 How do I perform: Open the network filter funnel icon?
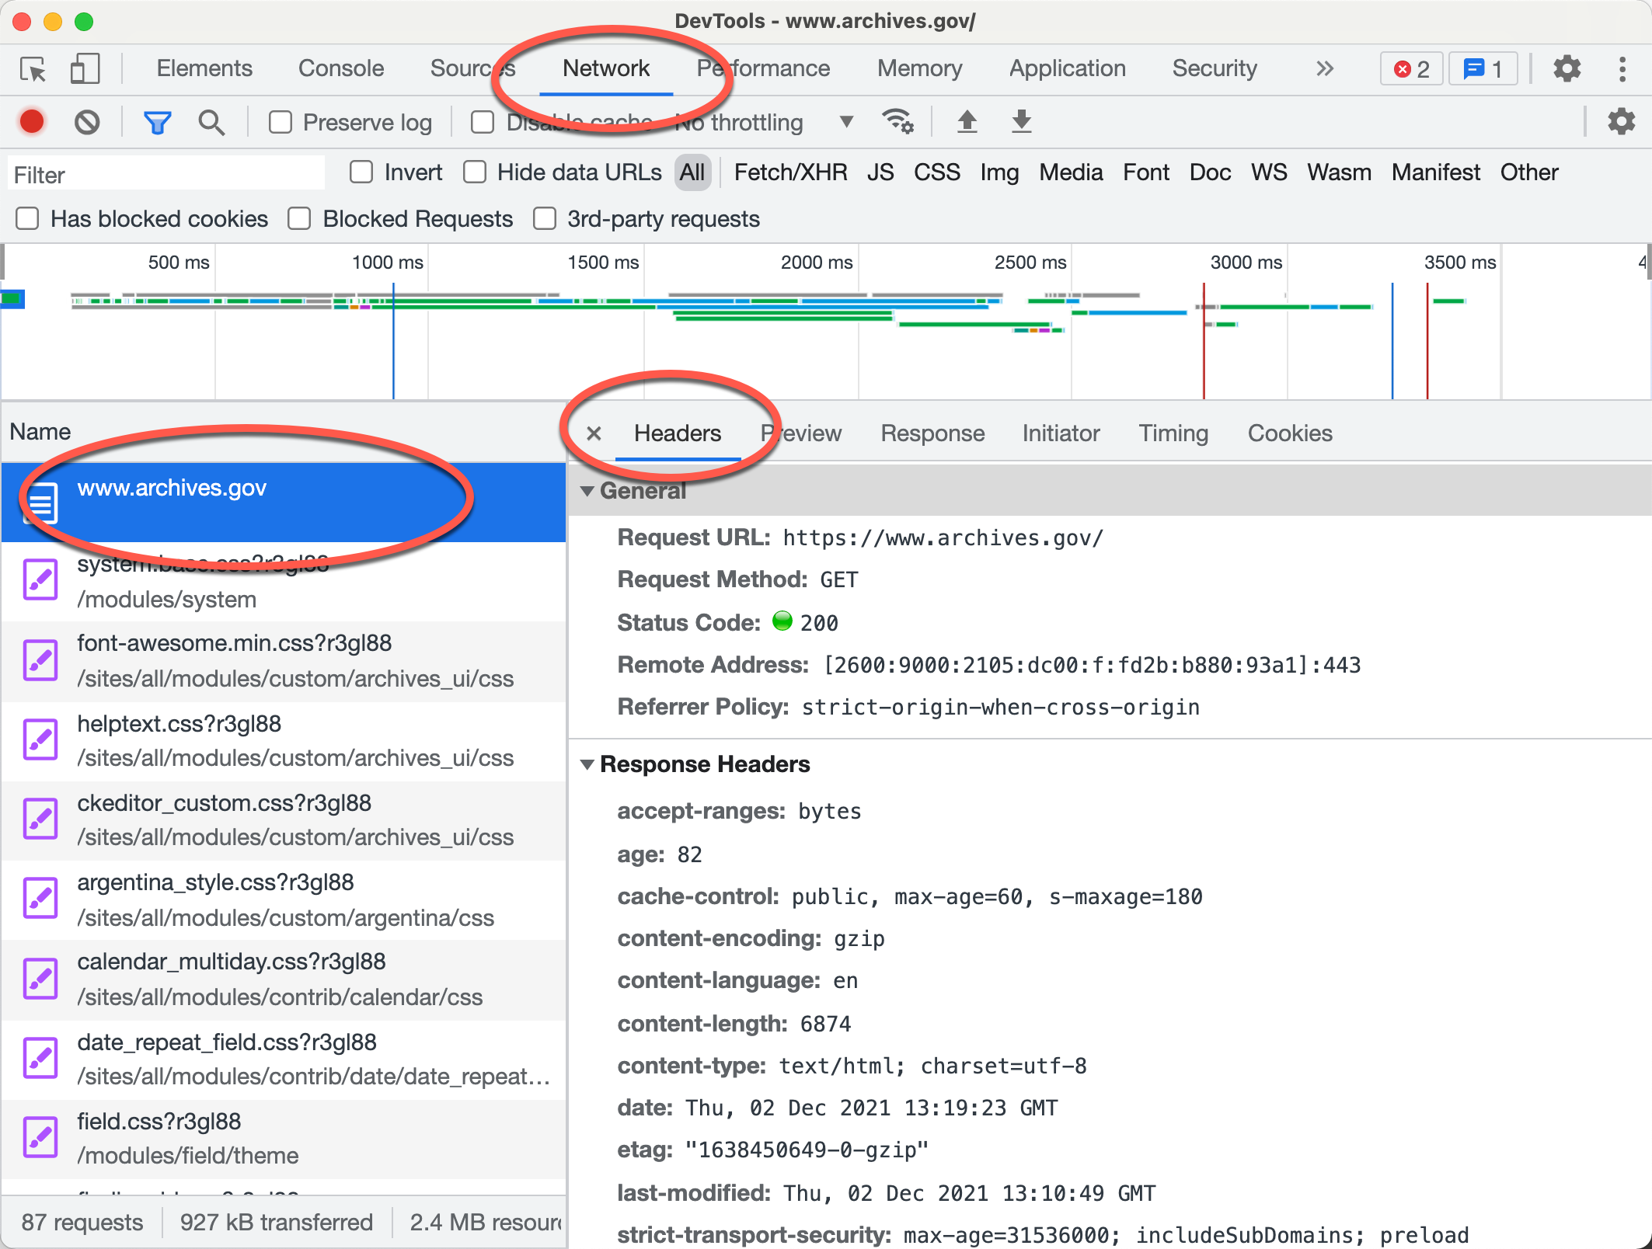(157, 122)
